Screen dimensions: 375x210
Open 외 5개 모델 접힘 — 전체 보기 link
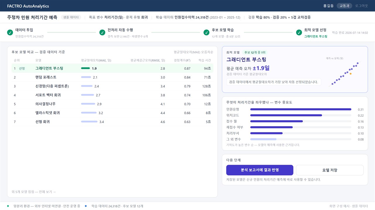tap(34, 192)
